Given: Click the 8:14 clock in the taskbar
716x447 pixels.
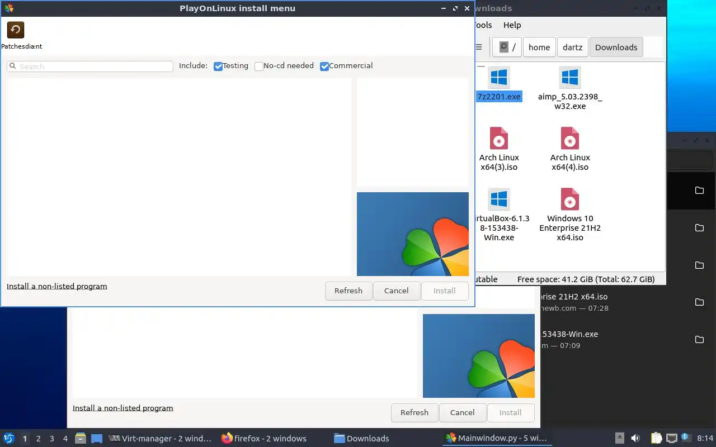Looking at the screenshot, I should pyautogui.click(x=705, y=438).
